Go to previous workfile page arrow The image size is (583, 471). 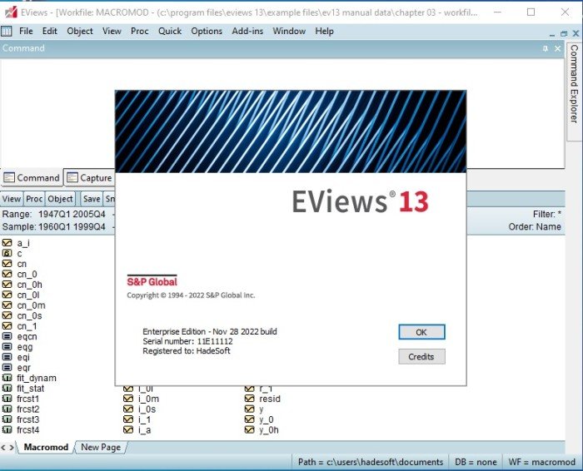(3, 448)
